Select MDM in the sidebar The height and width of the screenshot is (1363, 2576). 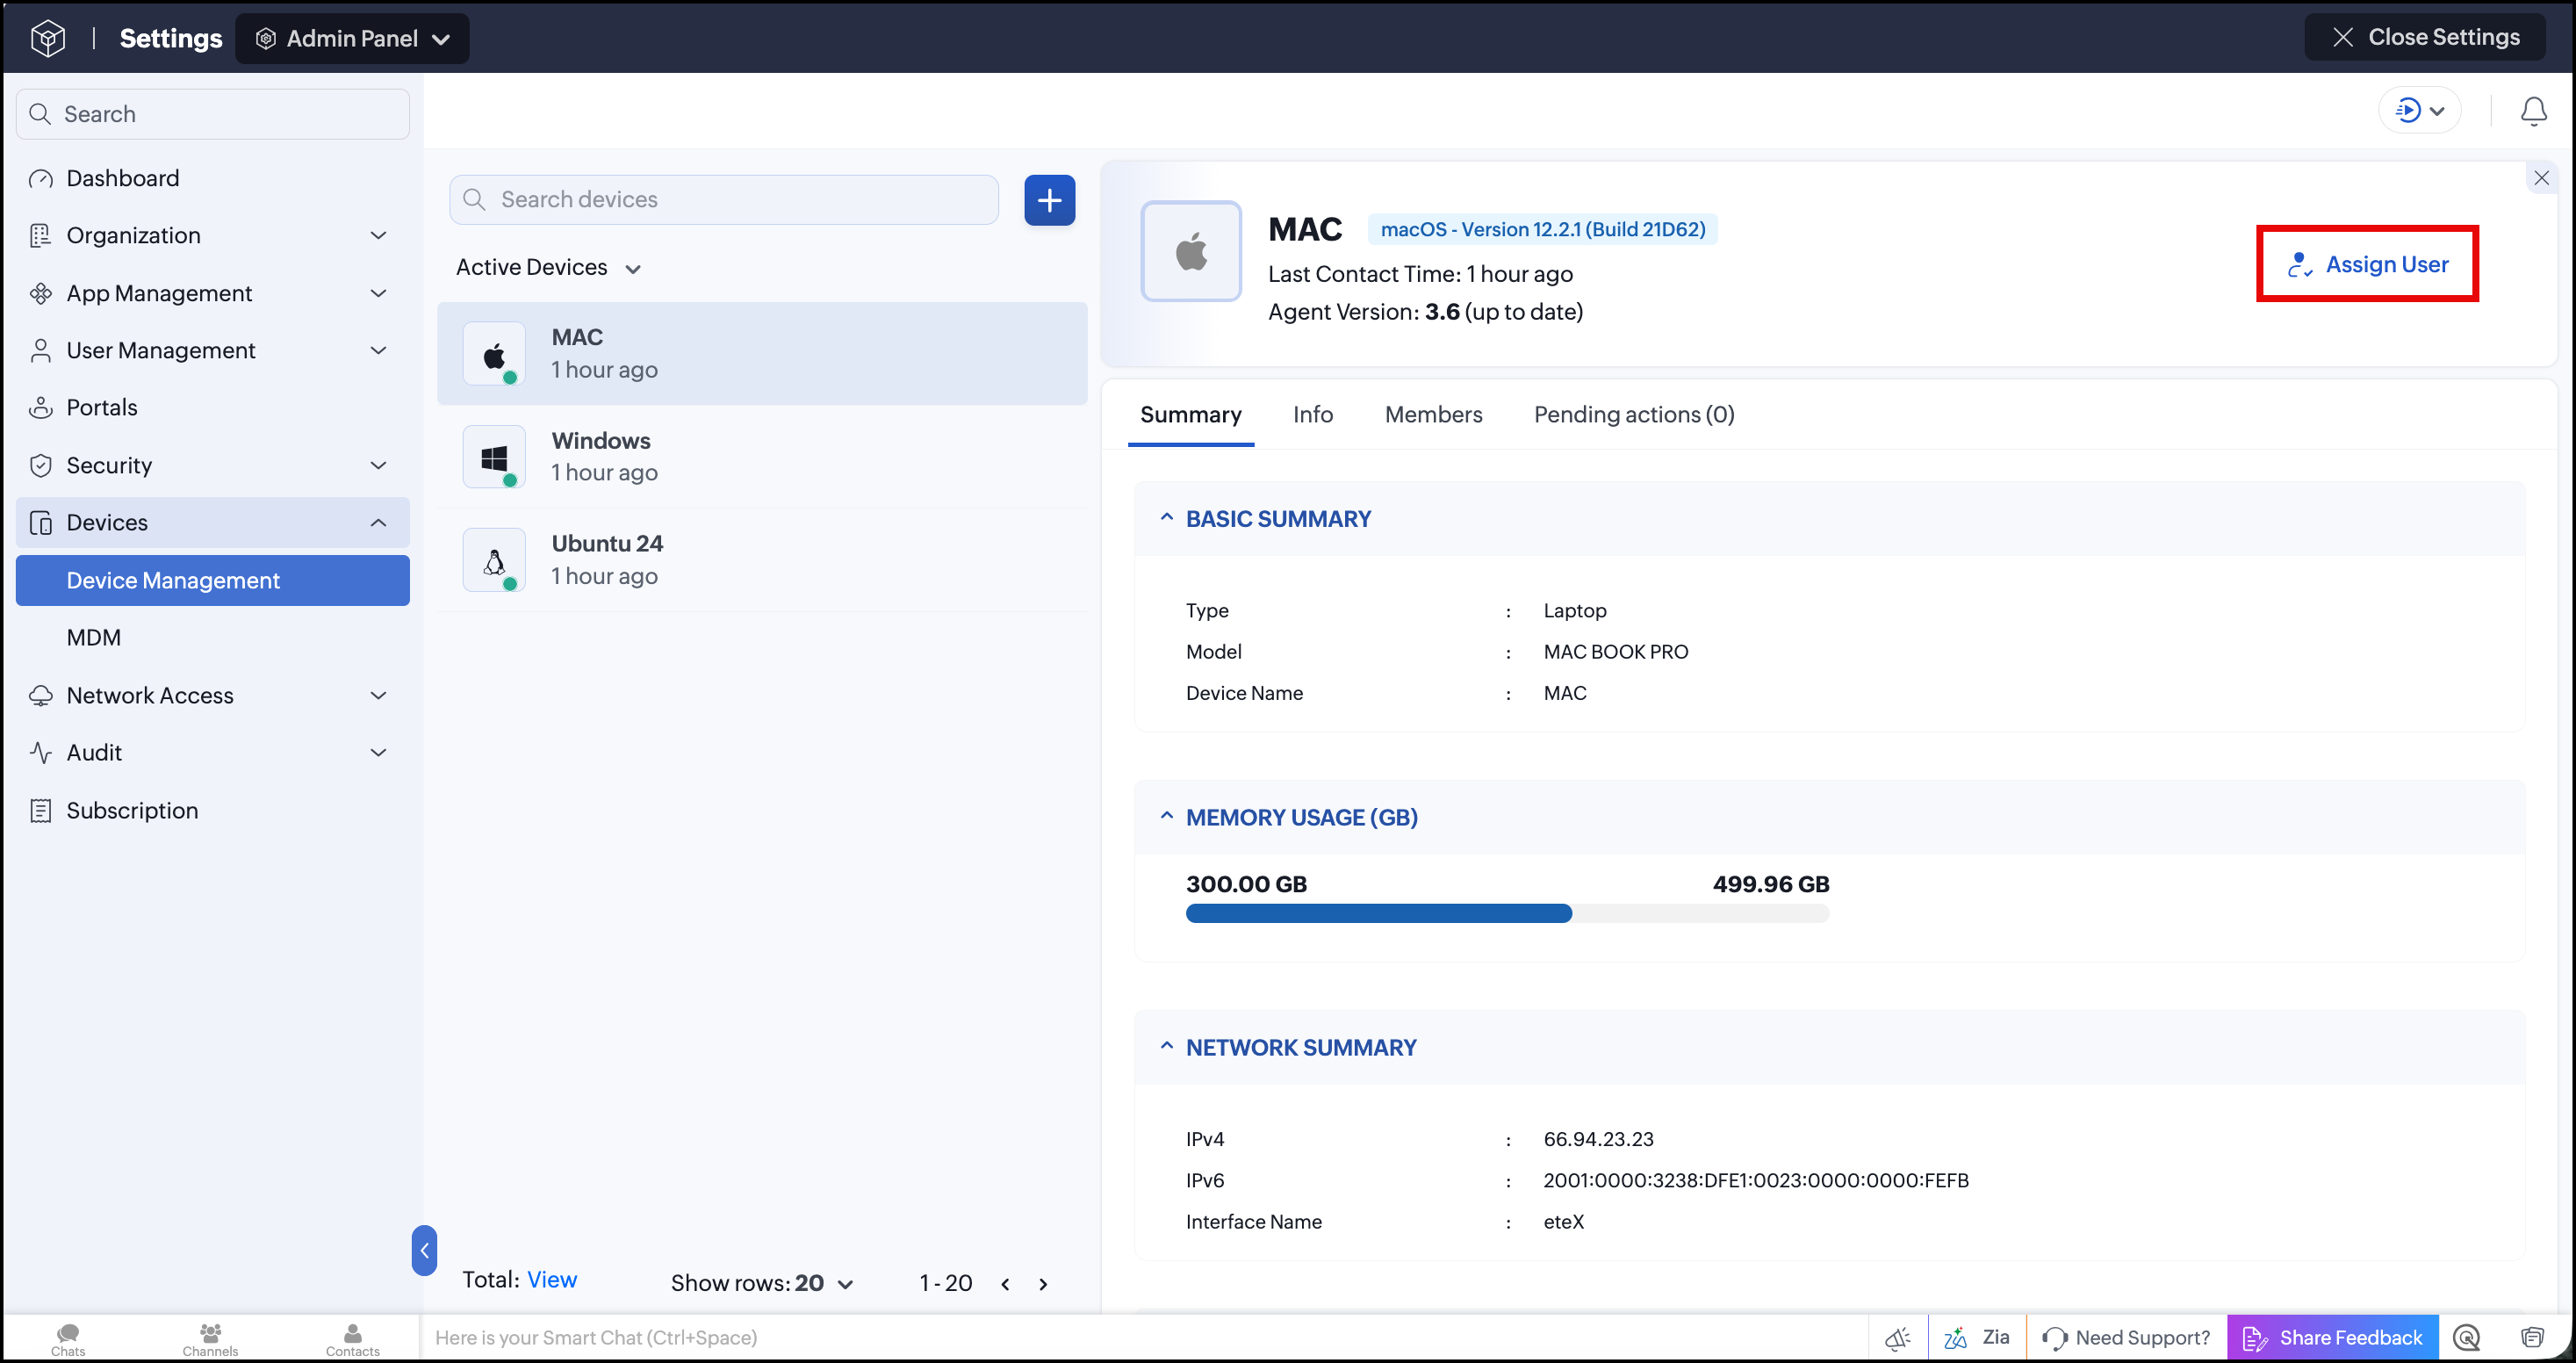[x=213, y=638]
